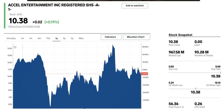
Task: Select the 1m chart range
Action: [31, 38]
